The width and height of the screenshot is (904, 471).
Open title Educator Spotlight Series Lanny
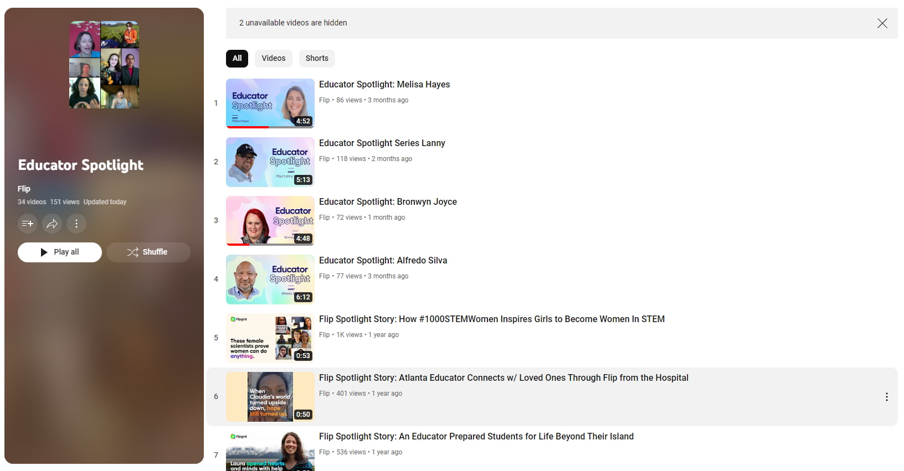382,143
